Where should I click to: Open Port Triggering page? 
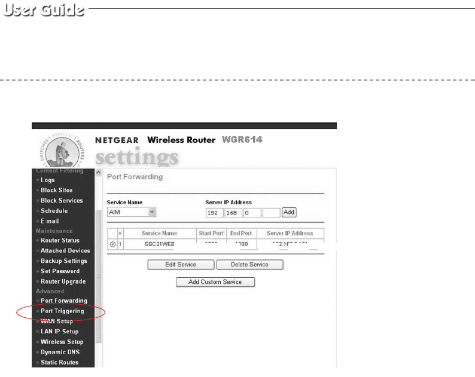62,311
